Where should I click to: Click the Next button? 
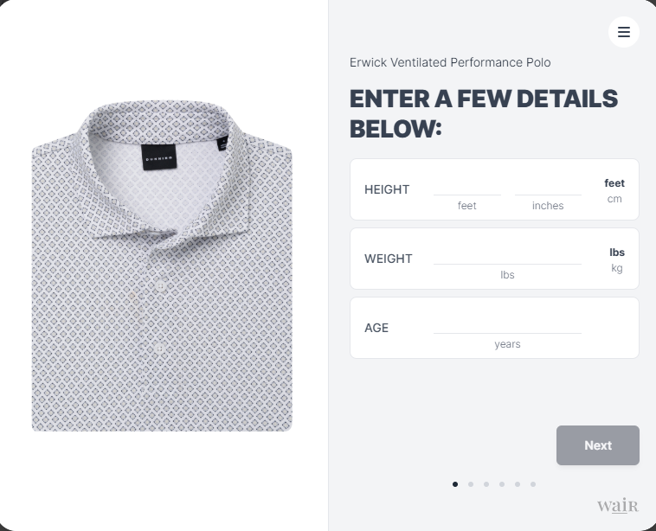[x=597, y=445]
